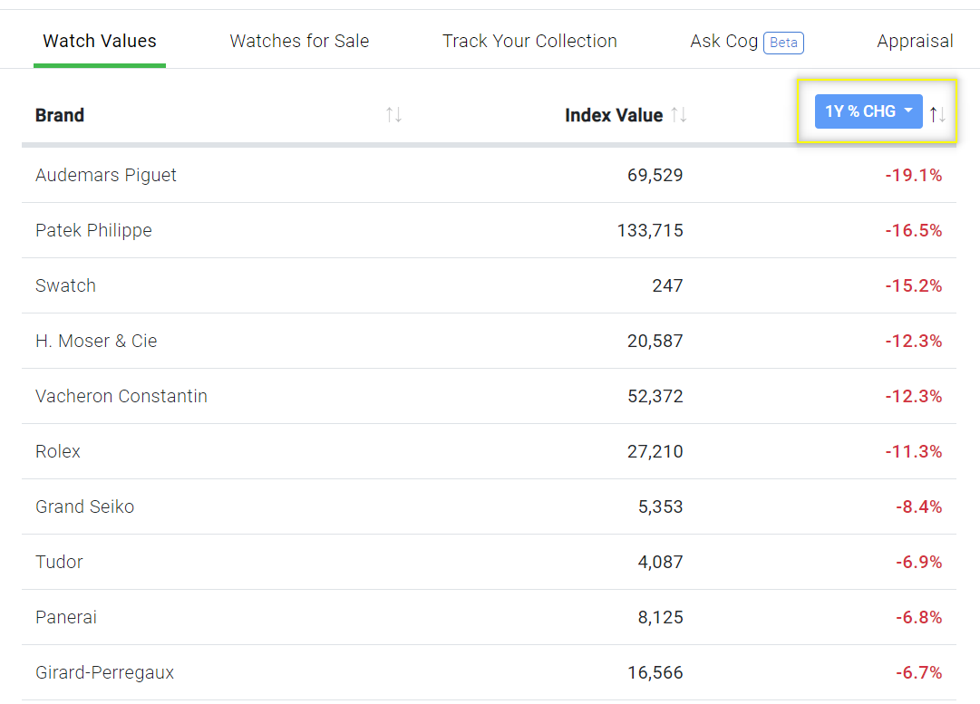View the Vacheron Constantin brand
The height and width of the screenshot is (704, 980).
click(x=121, y=396)
